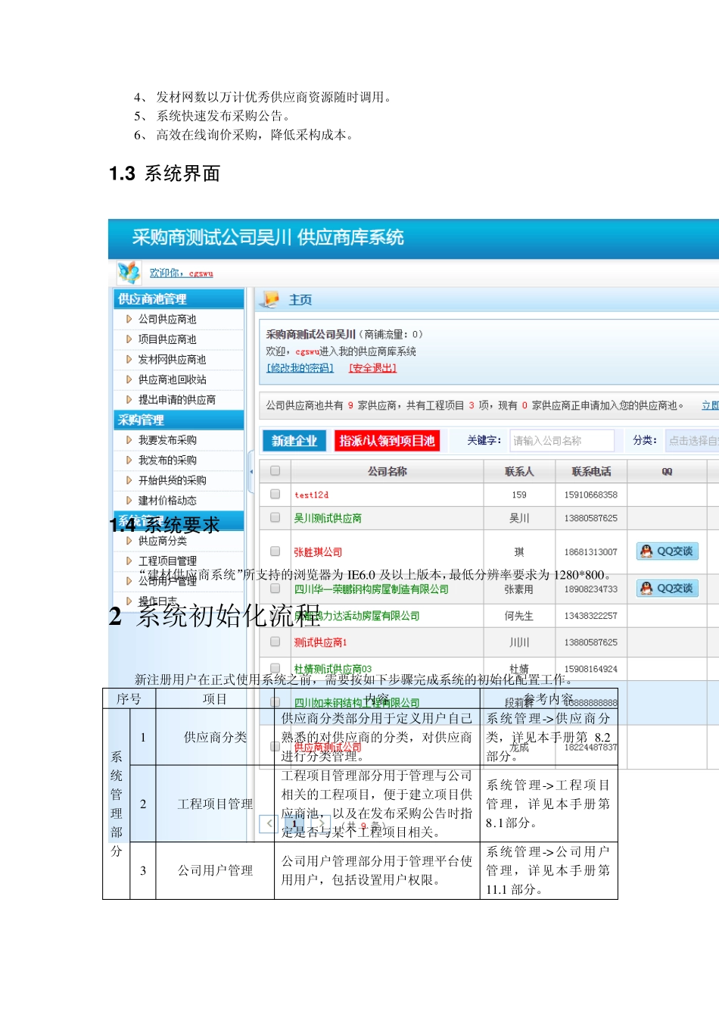This screenshot has height=1018, width=719.
Task: Click the 主页 tab title
Action: pos(300,300)
